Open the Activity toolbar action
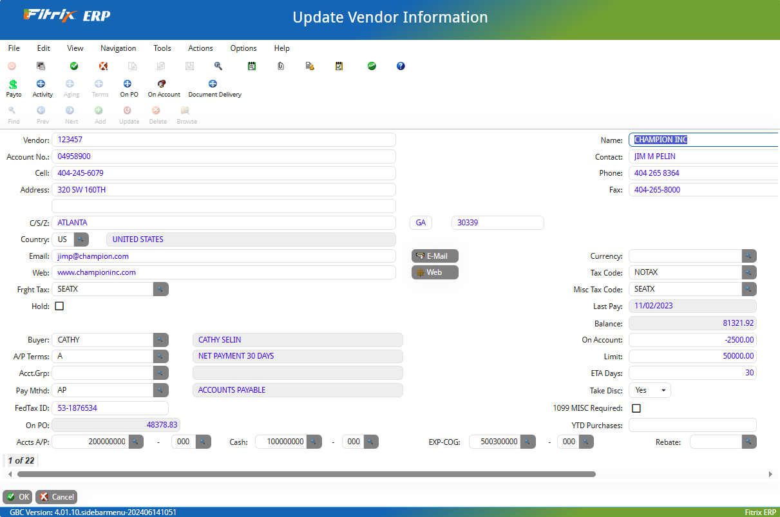 coord(43,88)
